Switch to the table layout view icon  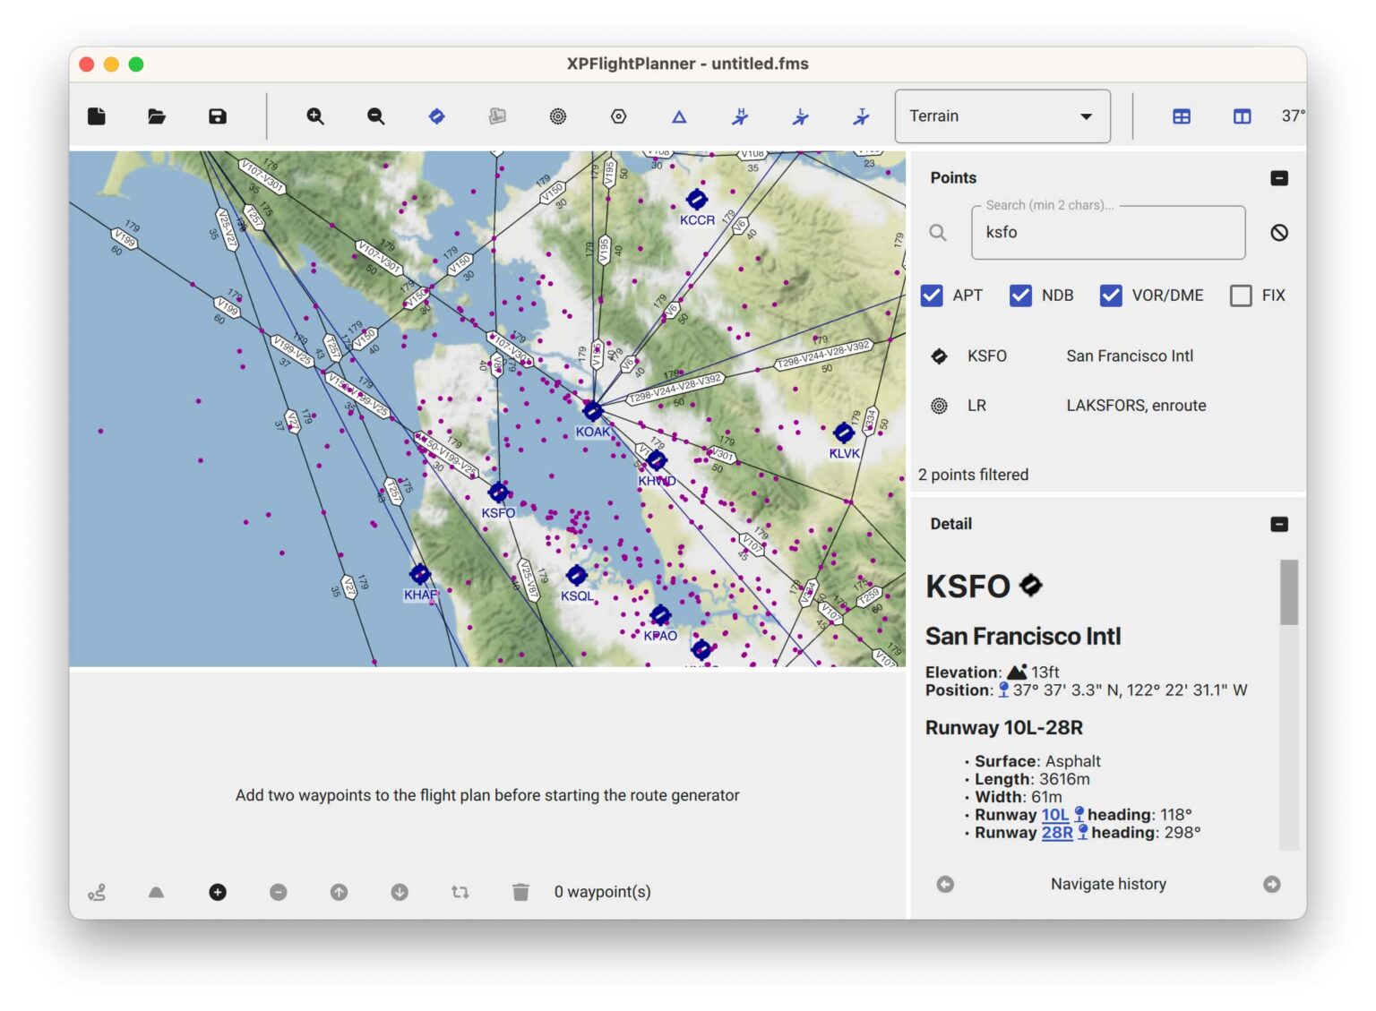(x=1182, y=116)
